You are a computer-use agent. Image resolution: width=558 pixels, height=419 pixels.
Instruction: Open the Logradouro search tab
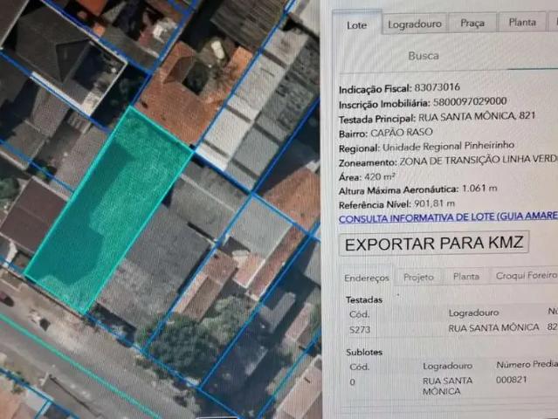[x=415, y=24]
